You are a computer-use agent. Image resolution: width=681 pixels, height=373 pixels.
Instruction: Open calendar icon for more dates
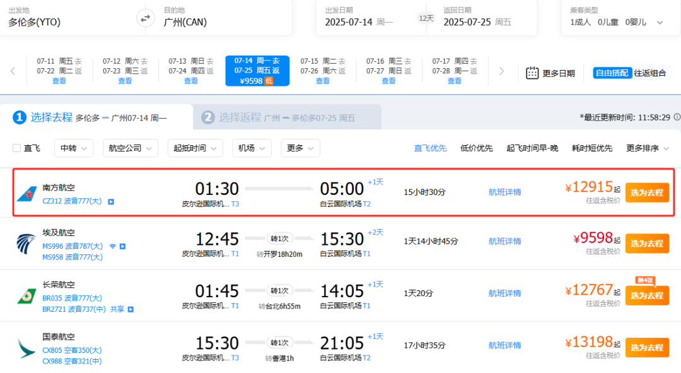[x=532, y=73]
